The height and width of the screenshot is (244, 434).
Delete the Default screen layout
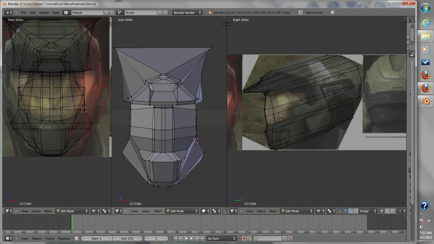[x=111, y=12]
